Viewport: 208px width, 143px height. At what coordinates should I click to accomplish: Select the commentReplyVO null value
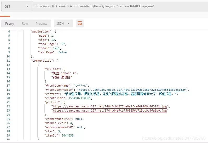[x=79, y=119]
